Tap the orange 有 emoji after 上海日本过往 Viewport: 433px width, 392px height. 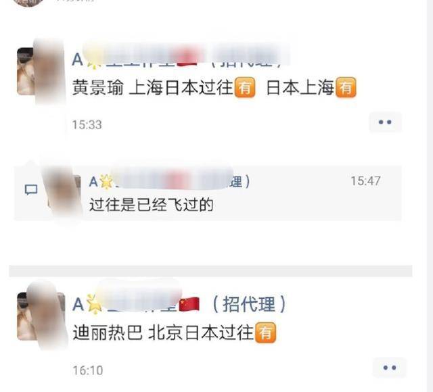(245, 87)
